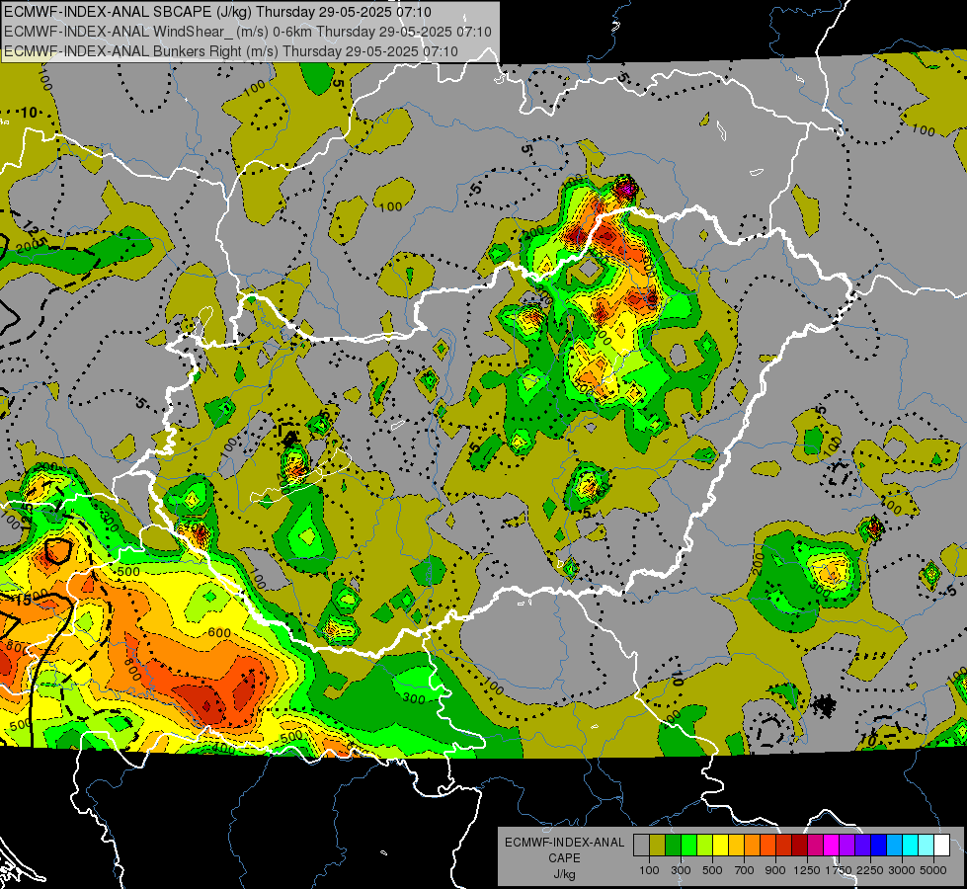This screenshot has height=889, width=967.
Task: Click the 600 contour label on the map
Action: point(219,632)
